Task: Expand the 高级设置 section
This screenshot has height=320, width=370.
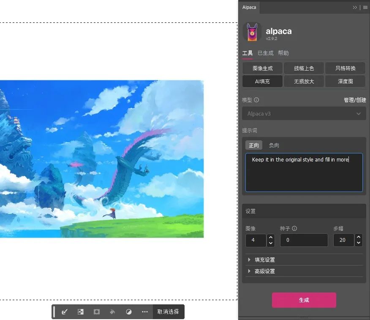Action: click(x=264, y=271)
